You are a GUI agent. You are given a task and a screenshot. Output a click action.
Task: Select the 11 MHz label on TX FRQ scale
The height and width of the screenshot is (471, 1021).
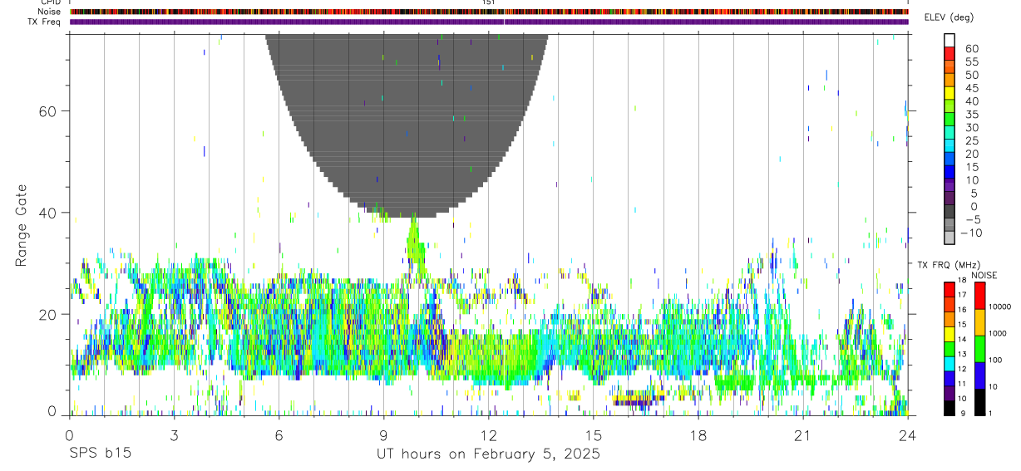coord(960,384)
